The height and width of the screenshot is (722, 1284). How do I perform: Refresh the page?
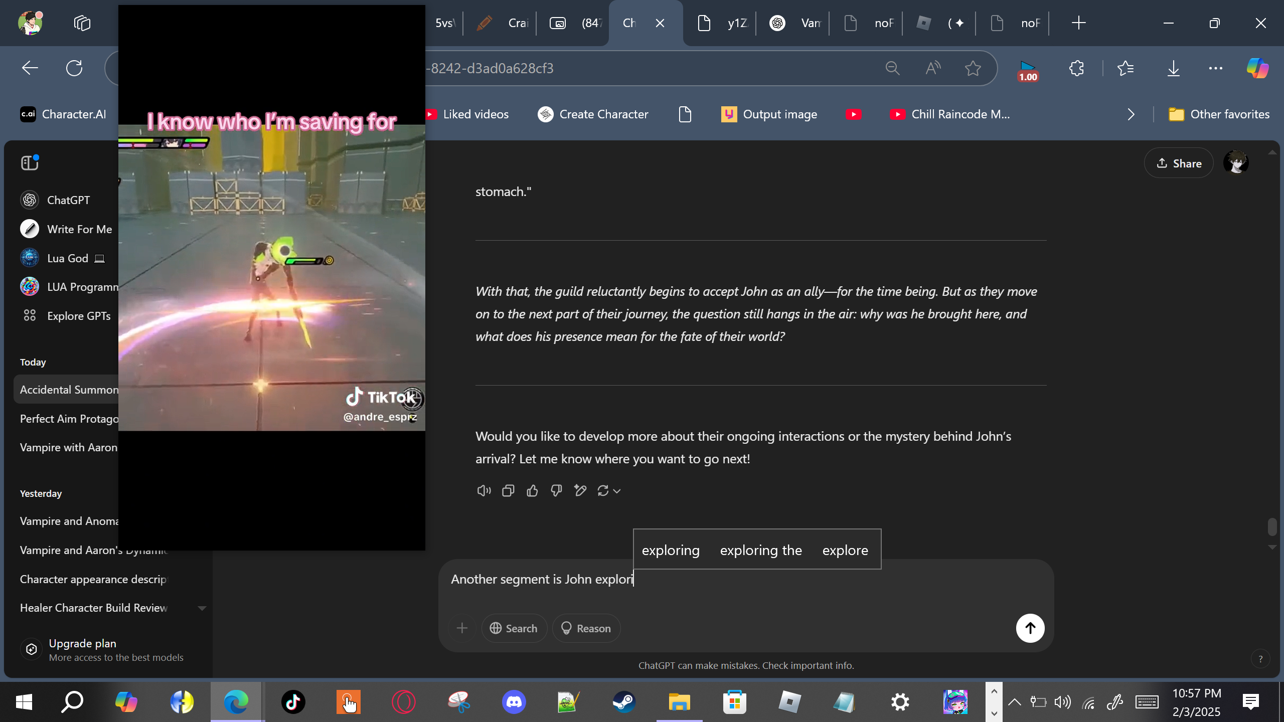pos(74,68)
